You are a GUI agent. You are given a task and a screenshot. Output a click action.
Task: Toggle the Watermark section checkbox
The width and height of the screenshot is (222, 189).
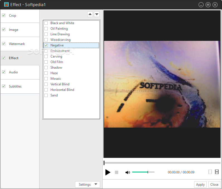tap(4, 44)
